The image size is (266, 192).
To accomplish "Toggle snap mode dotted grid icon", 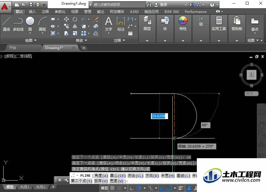I will tap(119, 188).
